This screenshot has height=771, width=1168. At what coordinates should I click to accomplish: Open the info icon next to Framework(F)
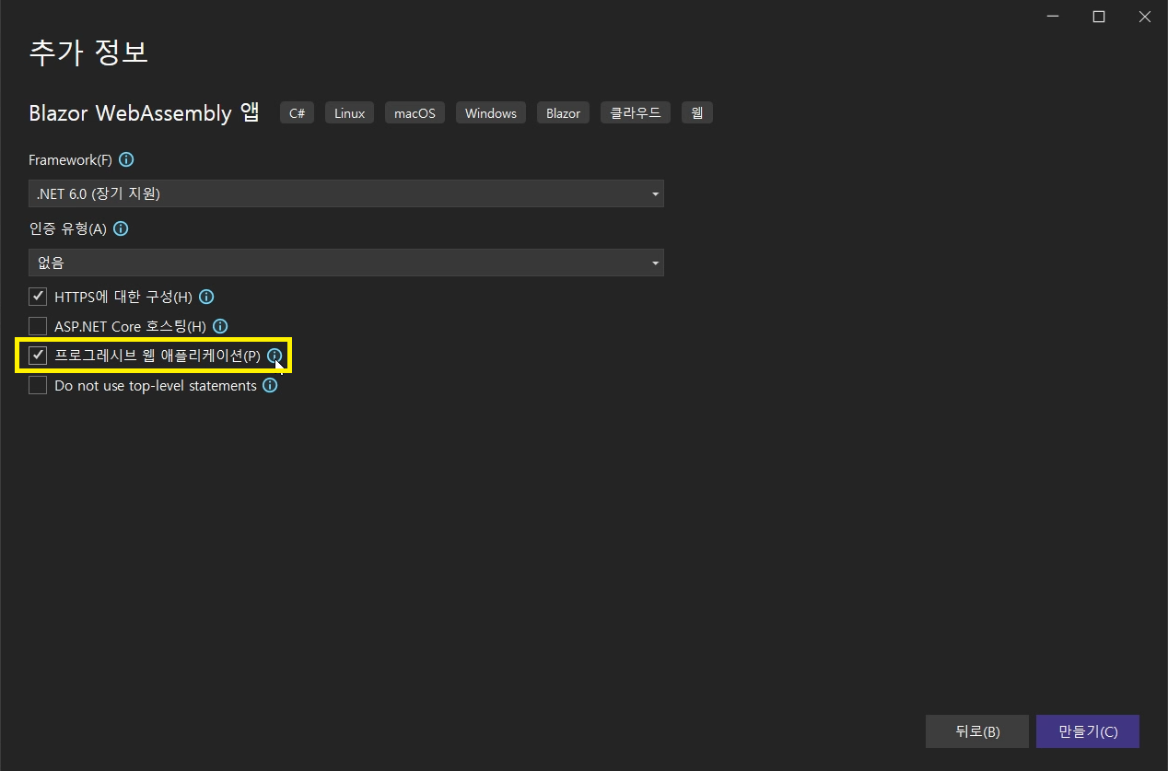pyautogui.click(x=127, y=159)
